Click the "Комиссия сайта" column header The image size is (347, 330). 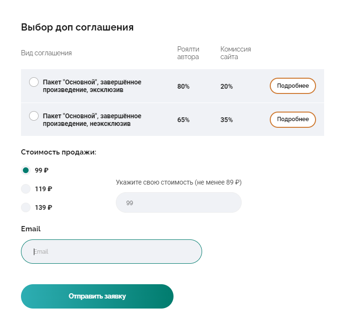235,53
